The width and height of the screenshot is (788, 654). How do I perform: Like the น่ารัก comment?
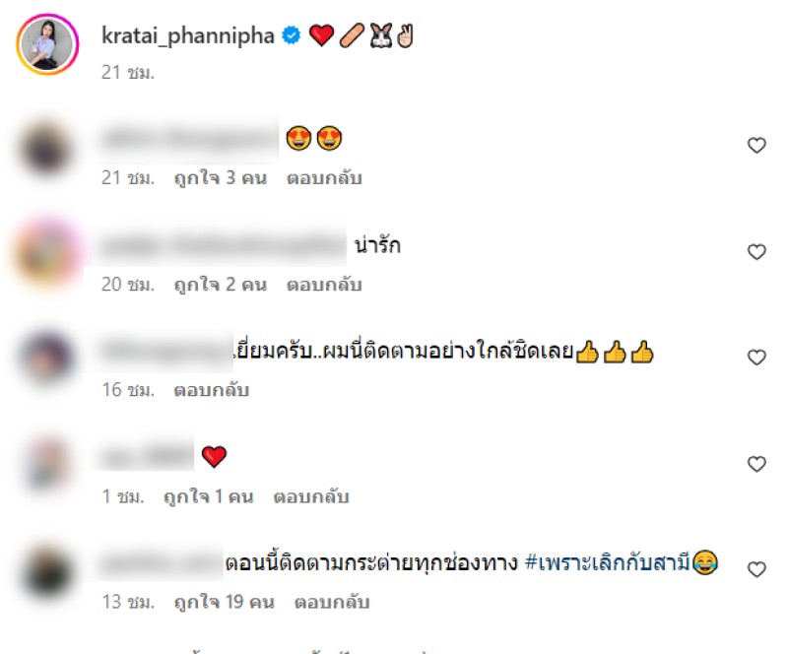tap(756, 252)
